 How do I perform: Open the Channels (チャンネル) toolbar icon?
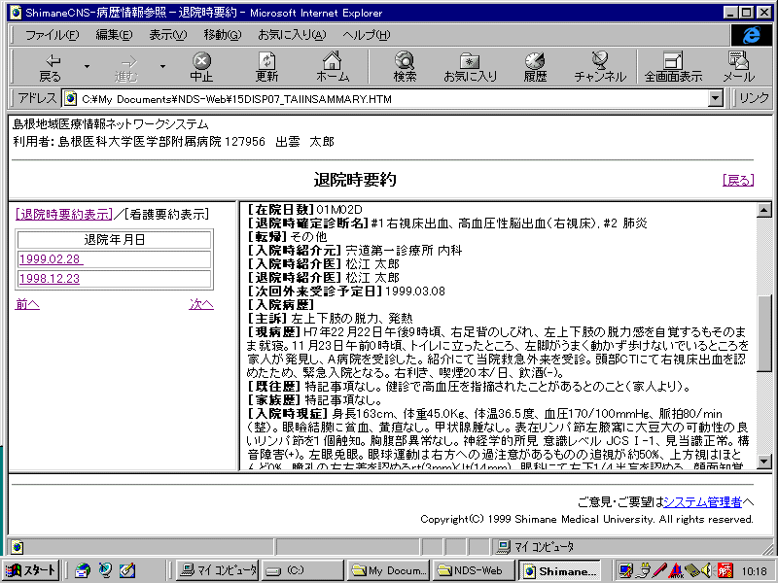(x=600, y=66)
